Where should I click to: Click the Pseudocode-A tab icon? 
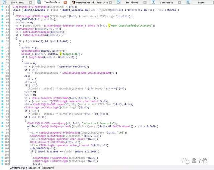click(39, 2)
